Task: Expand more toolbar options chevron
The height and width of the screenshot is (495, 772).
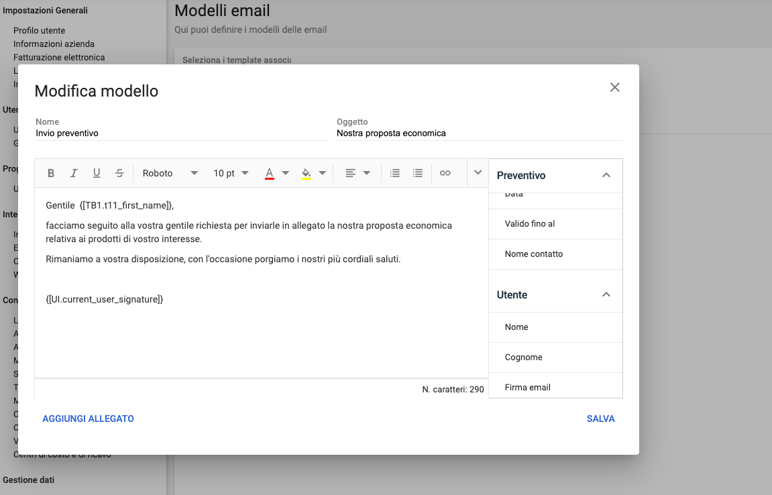Action: click(x=478, y=173)
